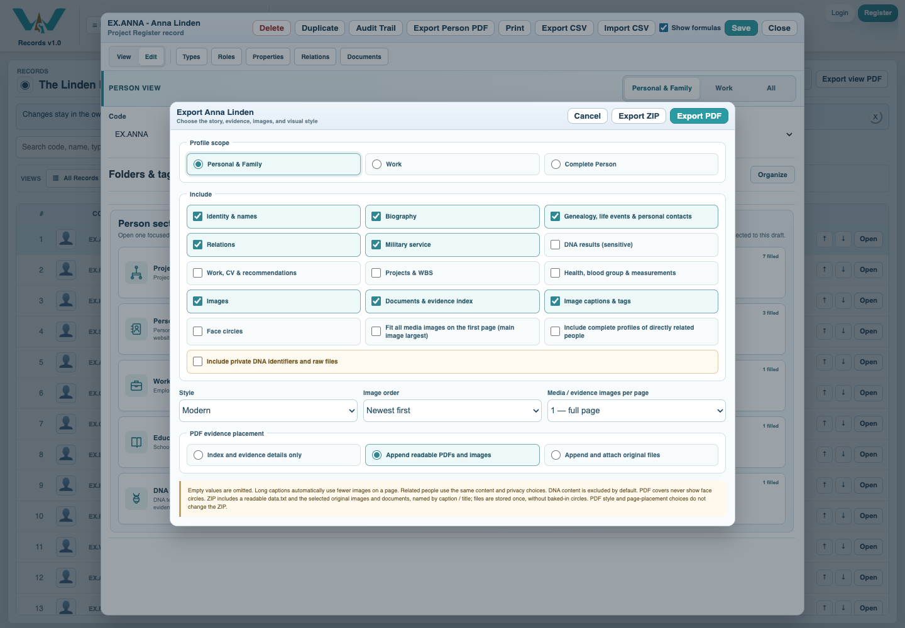The image size is (905, 628).
Task: Click the up arrow in record row 1
Action: pos(825,239)
